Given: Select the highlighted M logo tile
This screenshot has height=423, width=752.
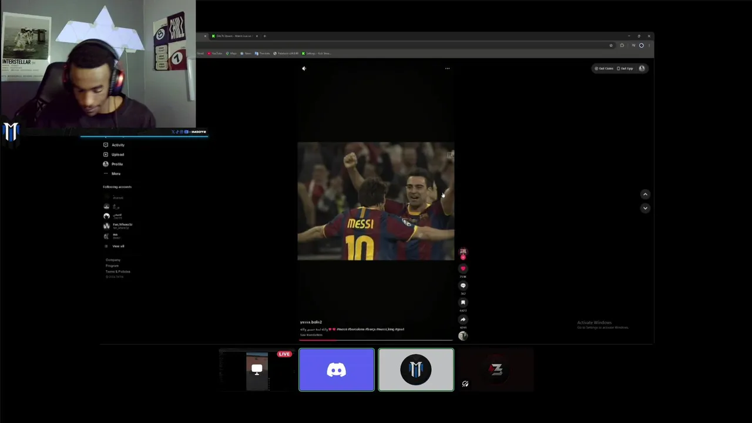Looking at the screenshot, I should (x=416, y=370).
